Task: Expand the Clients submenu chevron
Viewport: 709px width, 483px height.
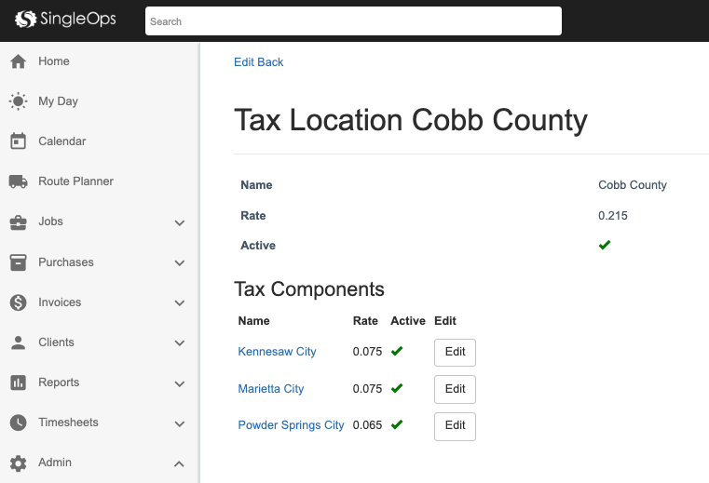Action: click(180, 343)
